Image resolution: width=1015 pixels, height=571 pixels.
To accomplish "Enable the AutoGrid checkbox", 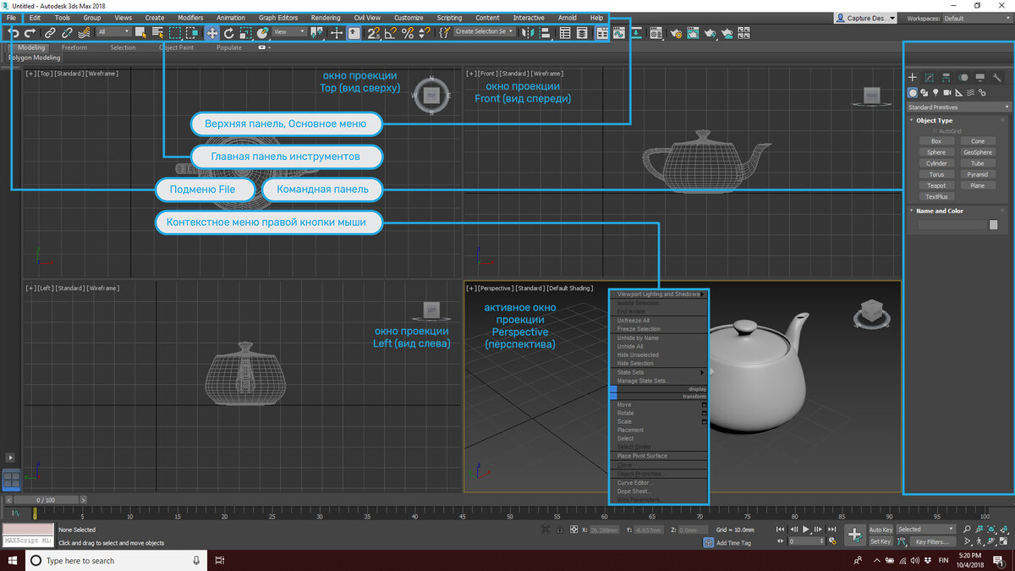I will (934, 130).
